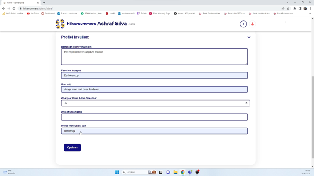
Task: Open the Windows Start menu
Action: [x=117, y=172]
